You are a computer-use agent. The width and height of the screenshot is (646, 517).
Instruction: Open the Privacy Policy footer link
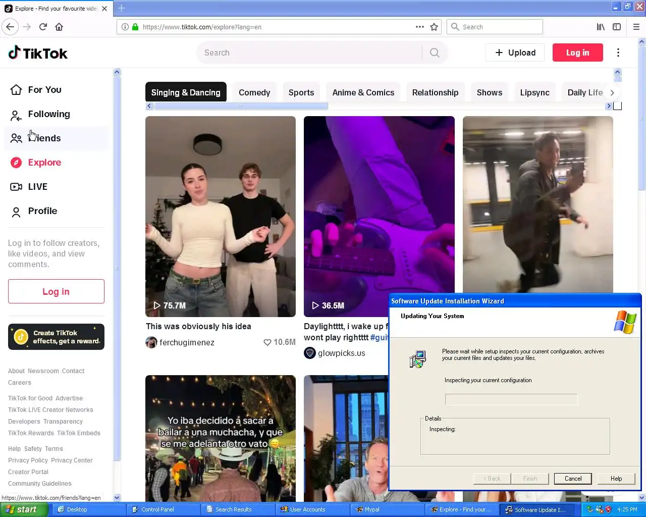(28, 460)
